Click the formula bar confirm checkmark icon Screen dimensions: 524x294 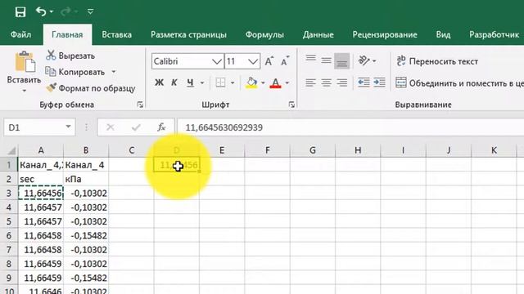[136, 127]
